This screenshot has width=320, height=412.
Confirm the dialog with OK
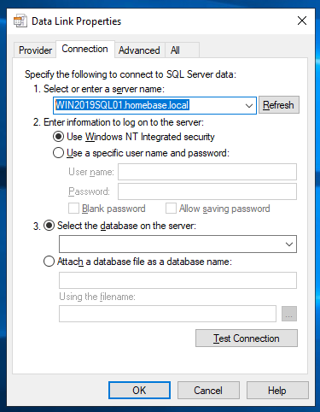139,391
